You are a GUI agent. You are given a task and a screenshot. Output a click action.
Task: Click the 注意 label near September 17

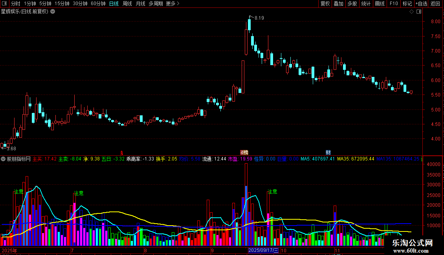coord(272,192)
